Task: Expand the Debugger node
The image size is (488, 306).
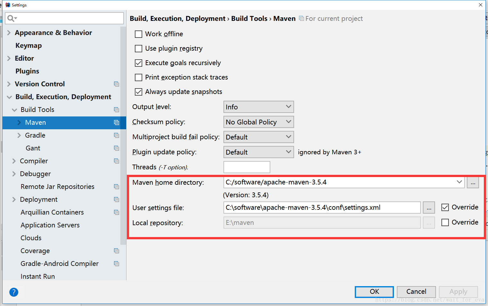Action: (14, 174)
